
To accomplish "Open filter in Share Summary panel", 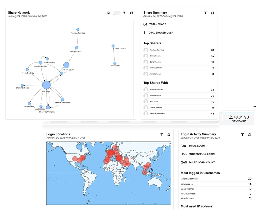I will pyautogui.click(x=205, y=13).
